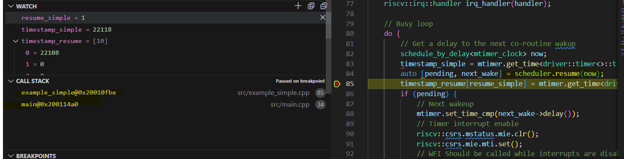Click line number 77 in gutter
Image resolution: width=624 pixels, height=159 pixels.
click(x=349, y=4)
